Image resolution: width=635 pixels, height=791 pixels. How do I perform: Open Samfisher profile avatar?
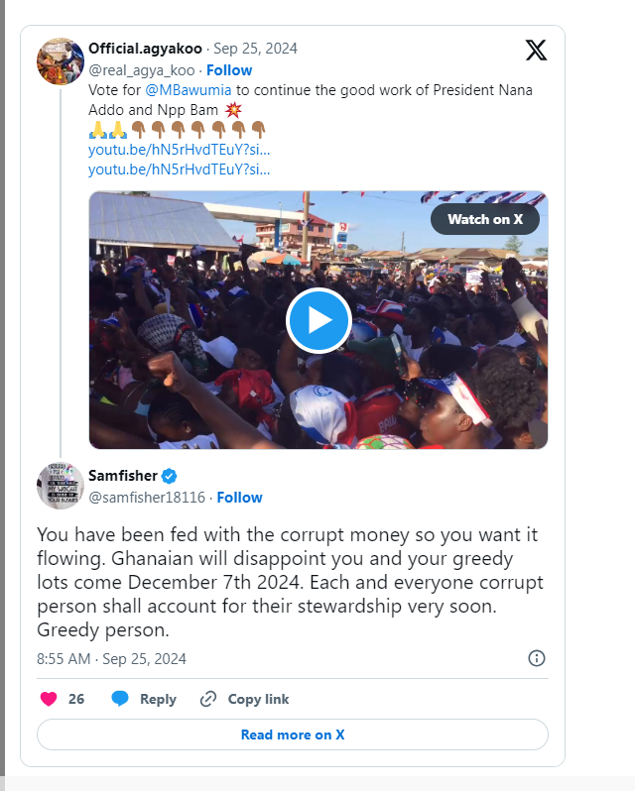pos(60,485)
